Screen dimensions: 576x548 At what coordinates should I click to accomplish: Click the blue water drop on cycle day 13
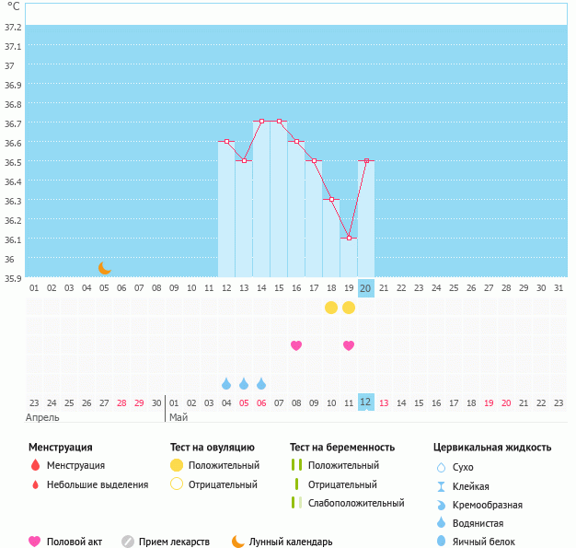244,383
